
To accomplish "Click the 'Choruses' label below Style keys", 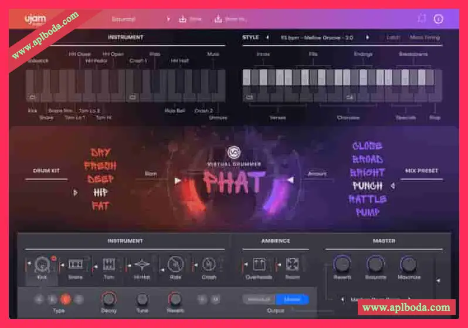I will (x=348, y=118).
